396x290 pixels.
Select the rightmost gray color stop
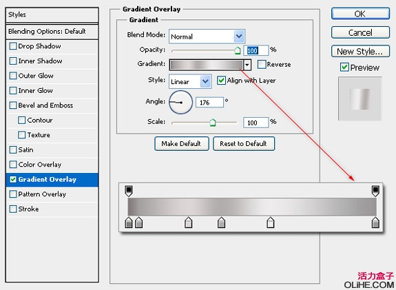[x=375, y=222]
